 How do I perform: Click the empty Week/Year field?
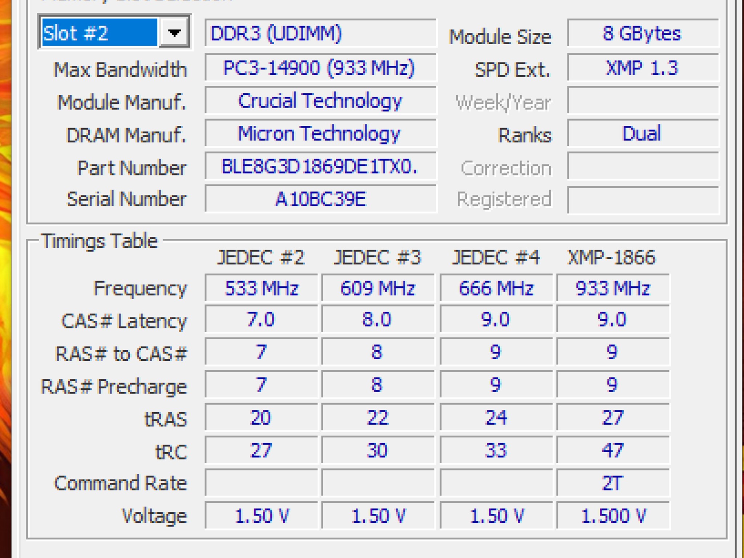tap(643, 101)
